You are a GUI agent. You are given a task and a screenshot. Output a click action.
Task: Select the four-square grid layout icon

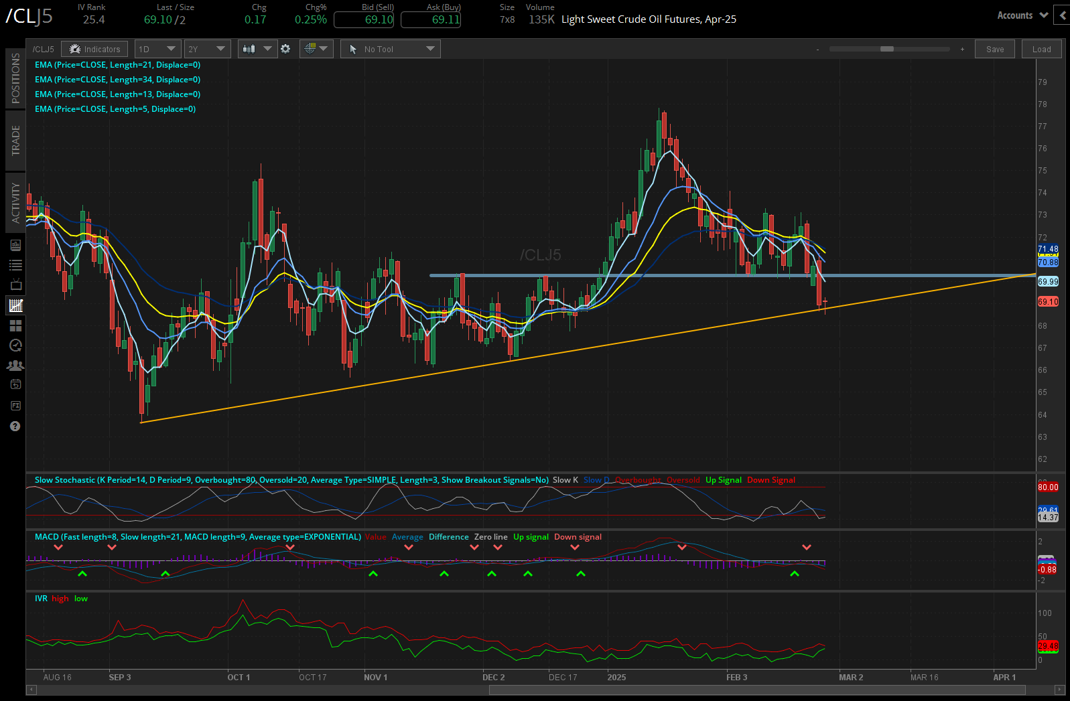click(15, 326)
